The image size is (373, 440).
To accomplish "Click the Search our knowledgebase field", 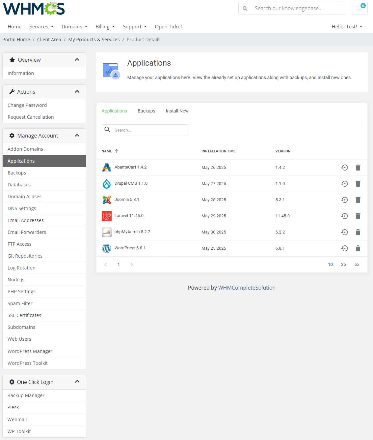I will (292, 8).
